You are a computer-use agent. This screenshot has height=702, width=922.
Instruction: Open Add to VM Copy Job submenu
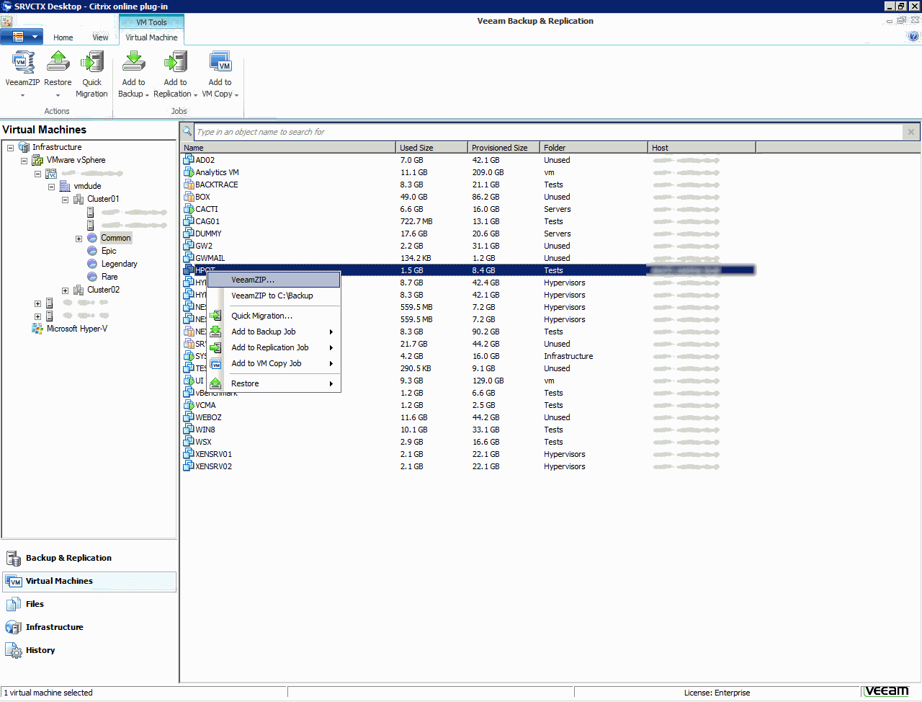pyautogui.click(x=274, y=363)
